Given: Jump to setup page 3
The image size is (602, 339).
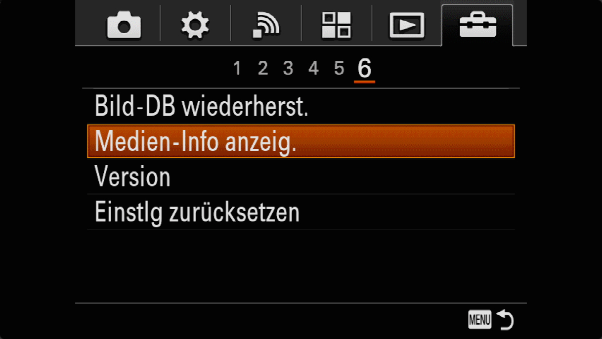Looking at the screenshot, I should point(288,69).
